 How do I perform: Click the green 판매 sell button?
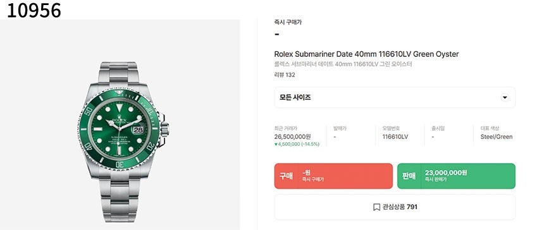[456, 176]
